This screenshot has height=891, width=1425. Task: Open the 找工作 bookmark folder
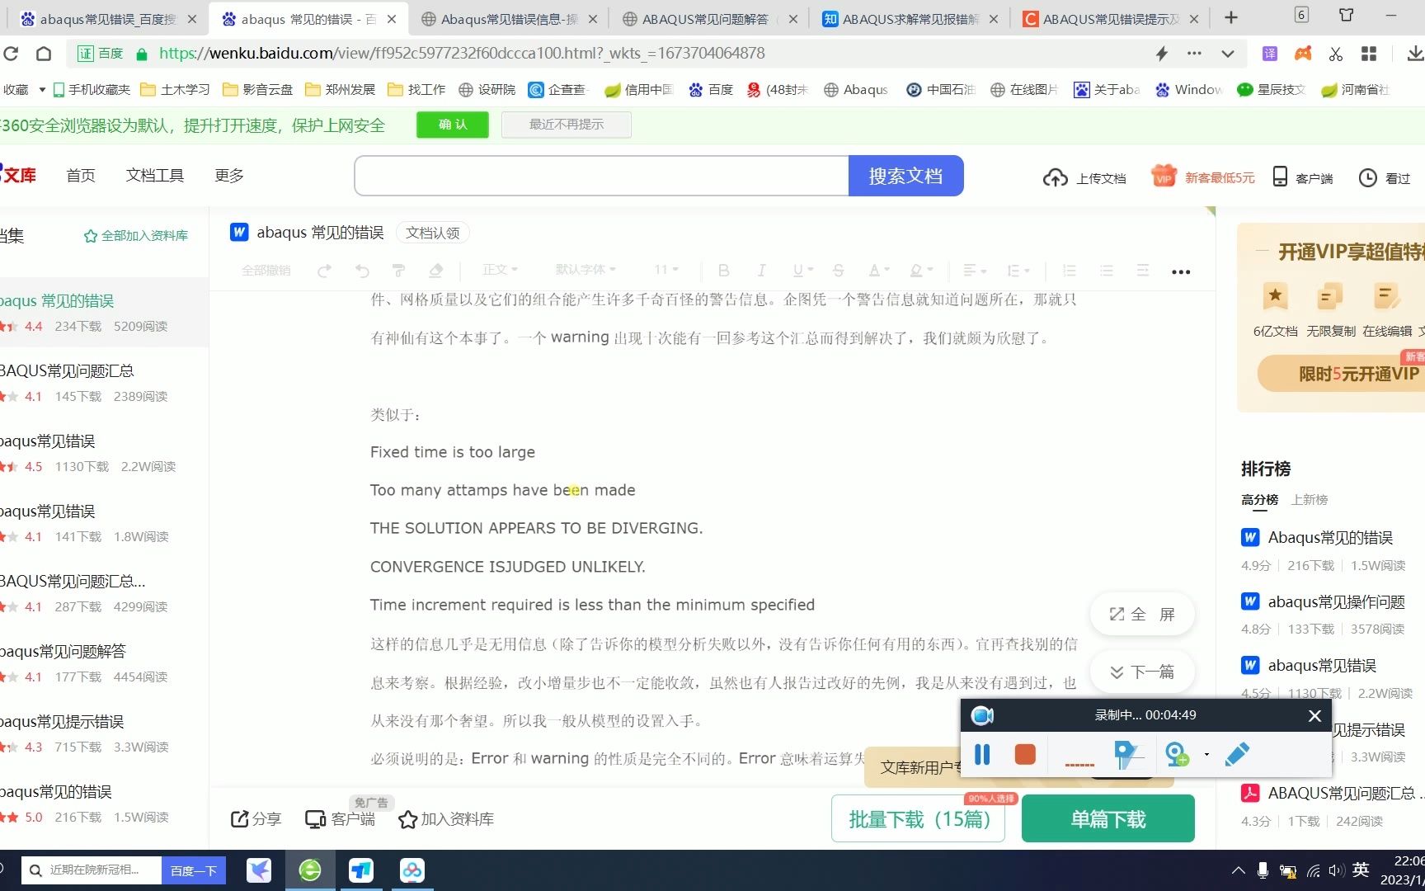[416, 89]
